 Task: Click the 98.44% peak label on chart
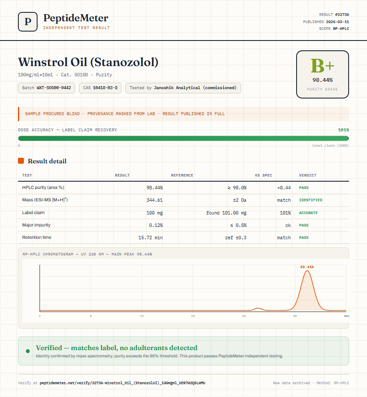point(307,267)
